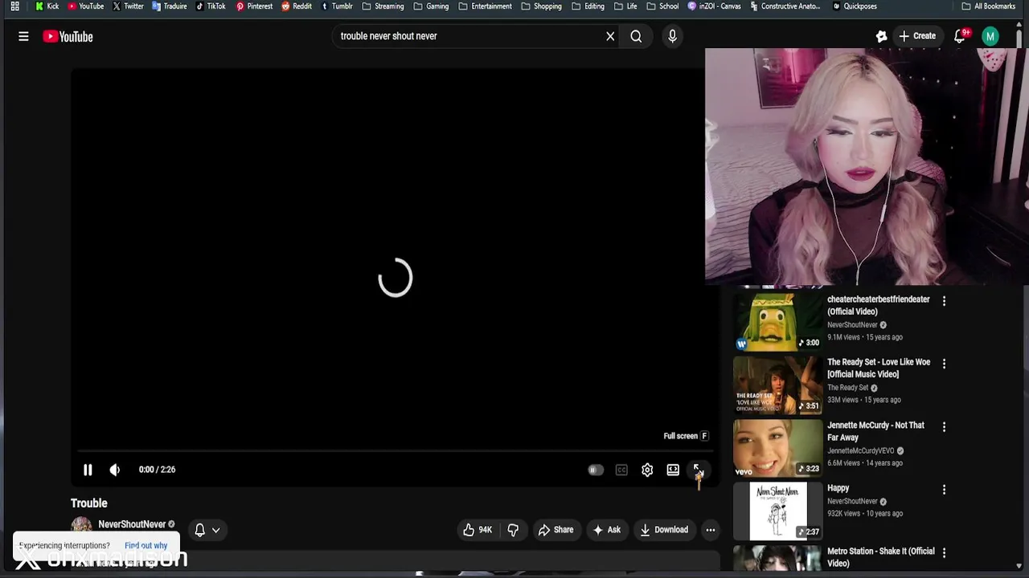The height and width of the screenshot is (578, 1029).
Task: Dislike the video
Action: pyautogui.click(x=513, y=530)
